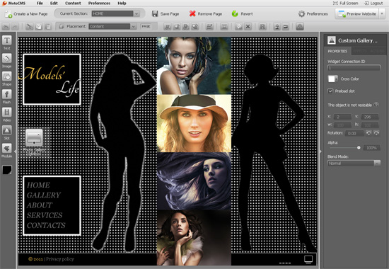Select the Slot tool in sidebar

coord(6,132)
